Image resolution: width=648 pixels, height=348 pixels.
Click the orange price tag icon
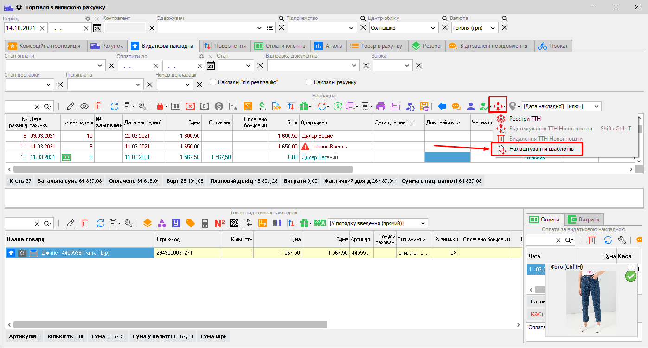(x=190, y=223)
